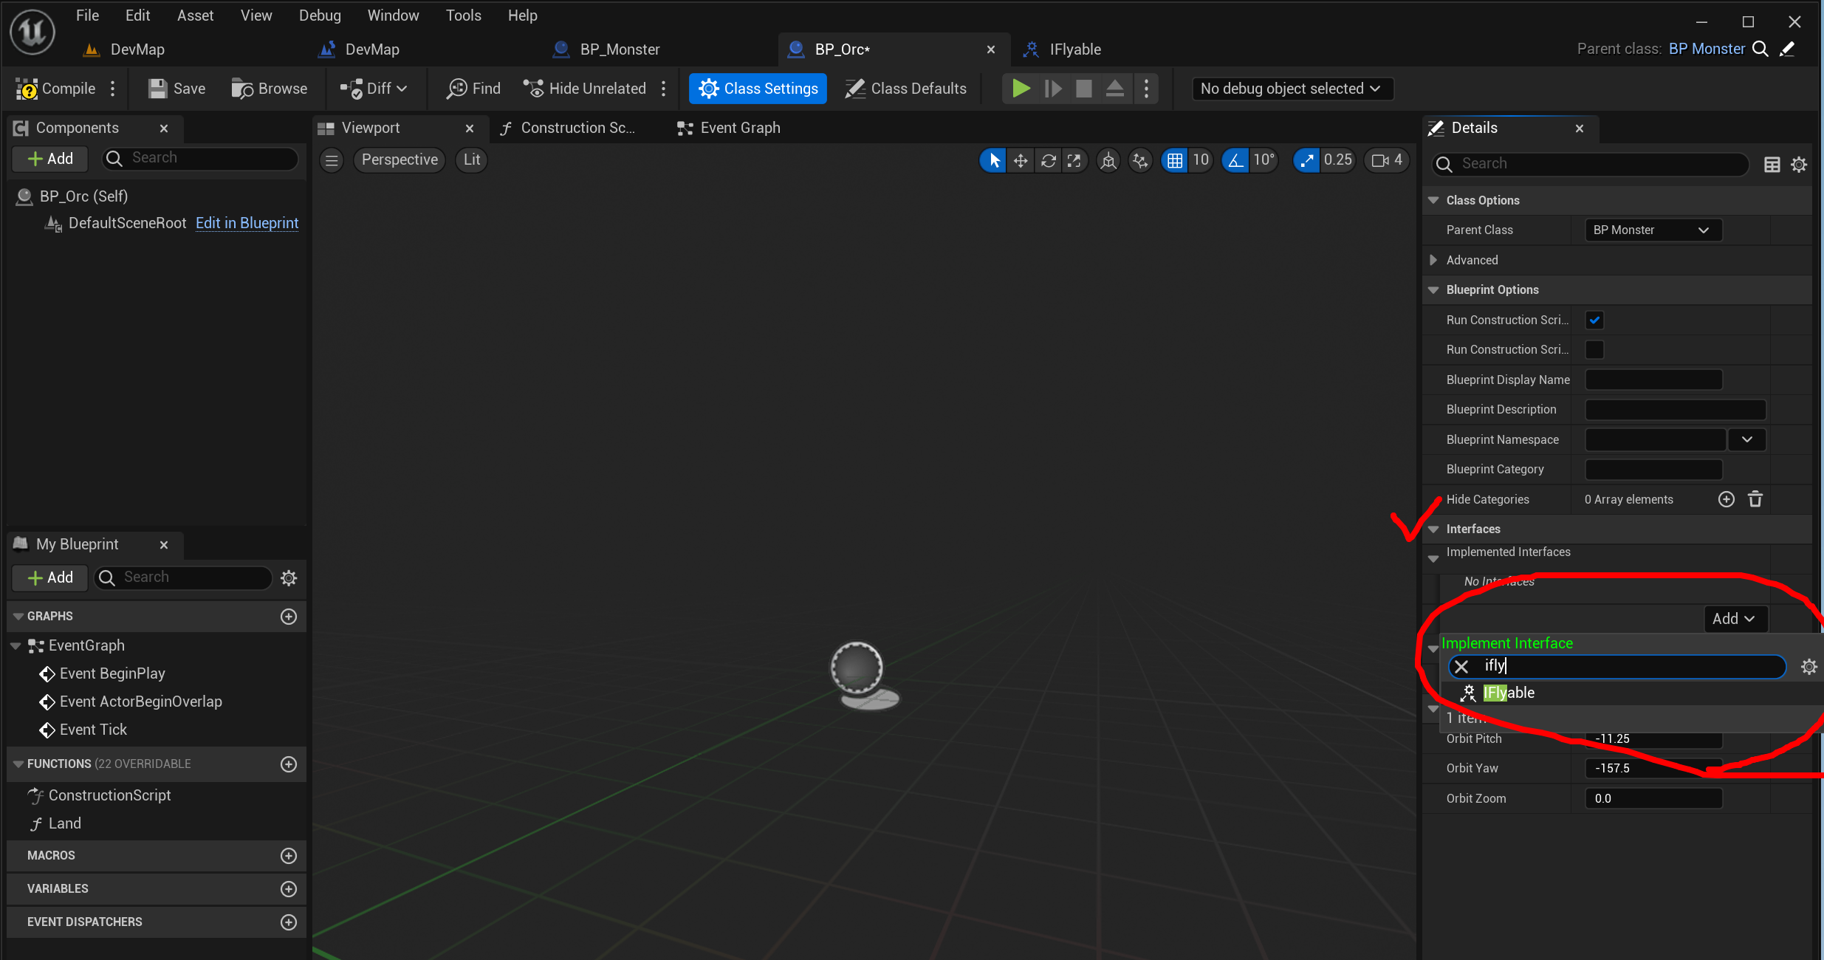Image resolution: width=1824 pixels, height=960 pixels.
Task: Open My Blueprint settings gear
Action: pos(289,577)
